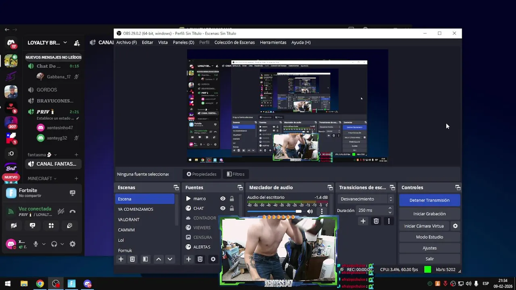Enable Modo Estudio
Viewport: 516px width, 290px height.
point(429,237)
